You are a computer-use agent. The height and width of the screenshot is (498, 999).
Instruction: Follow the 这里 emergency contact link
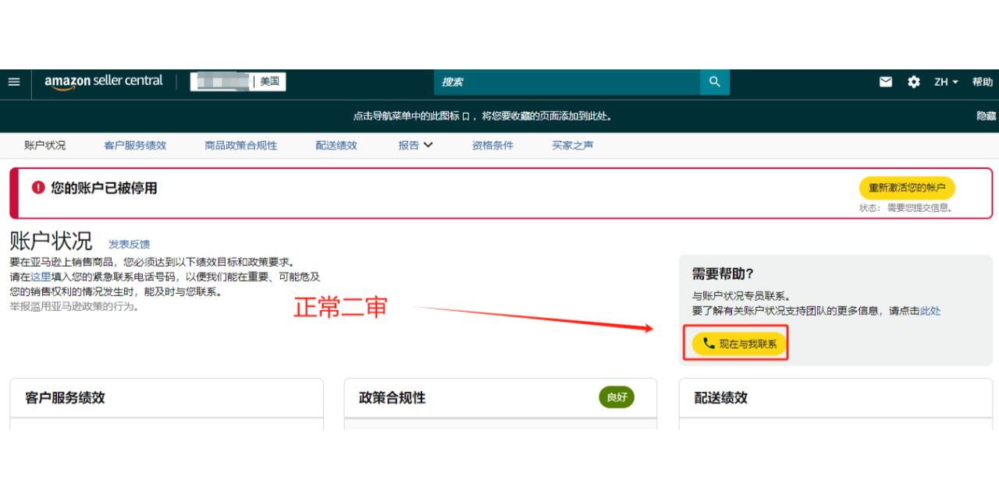[x=41, y=277]
